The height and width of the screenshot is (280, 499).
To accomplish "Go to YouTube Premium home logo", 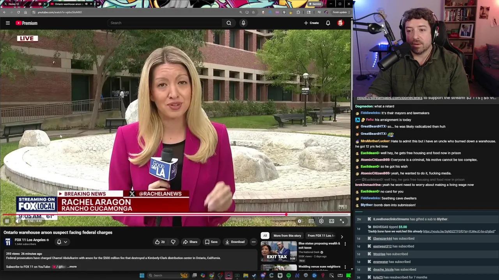I will point(27,23).
